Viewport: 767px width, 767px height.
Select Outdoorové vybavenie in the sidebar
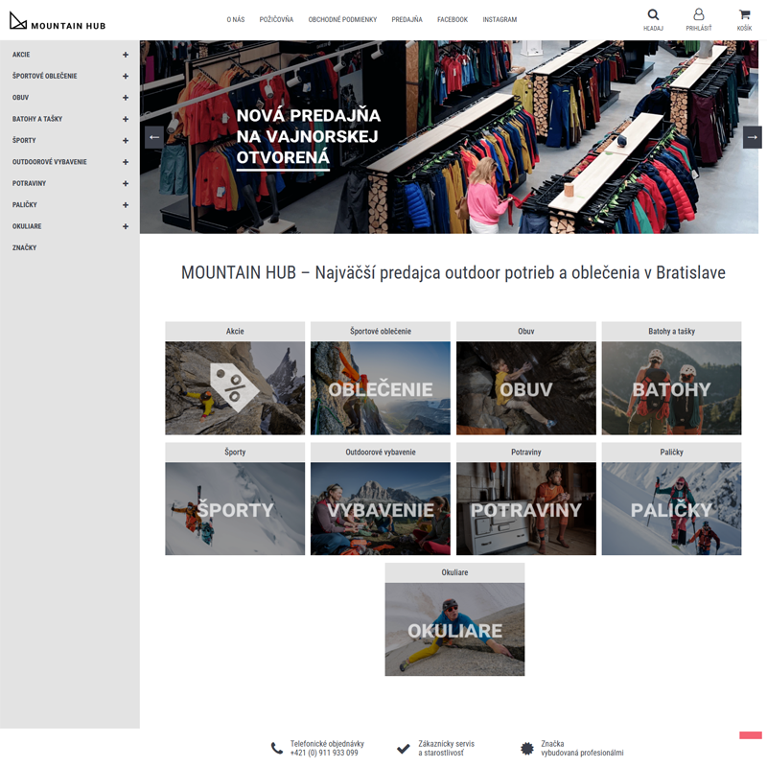point(50,162)
